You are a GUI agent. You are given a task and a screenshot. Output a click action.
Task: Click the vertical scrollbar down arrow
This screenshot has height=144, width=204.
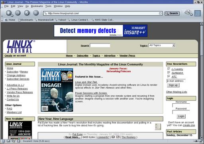point(202,138)
